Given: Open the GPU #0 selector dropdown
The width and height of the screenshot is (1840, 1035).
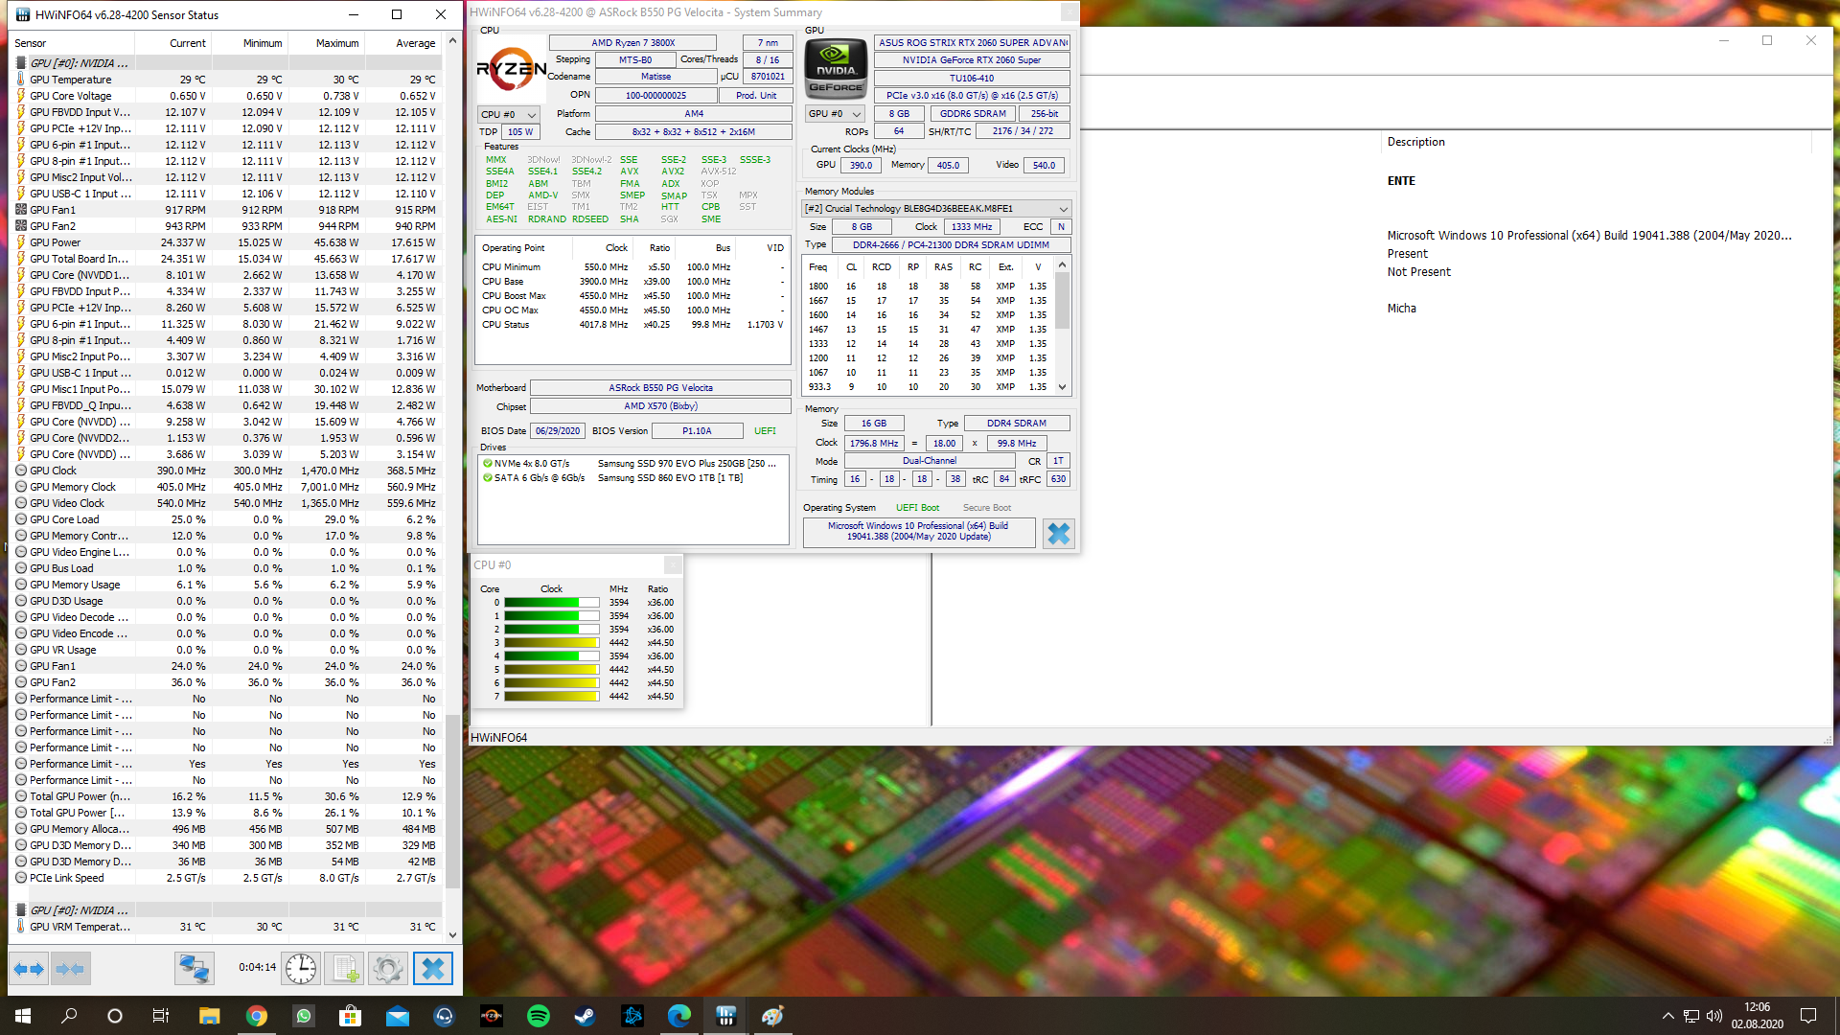Looking at the screenshot, I should (835, 114).
